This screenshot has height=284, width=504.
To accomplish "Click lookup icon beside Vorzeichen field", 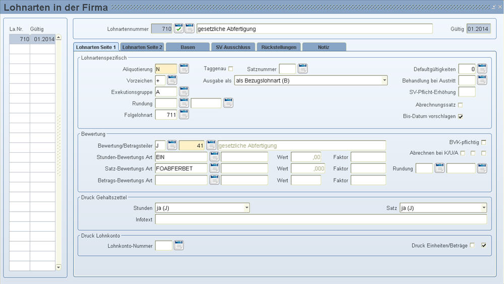I will coord(172,80).
